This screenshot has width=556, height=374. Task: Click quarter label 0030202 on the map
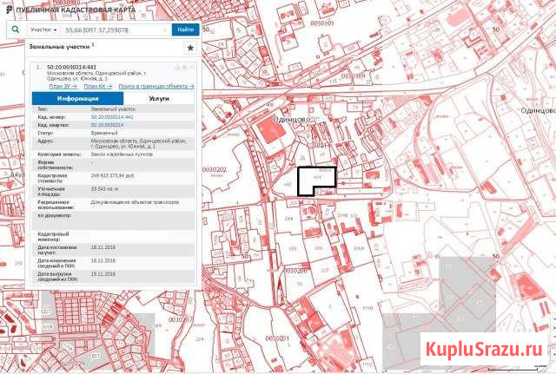(215, 170)
